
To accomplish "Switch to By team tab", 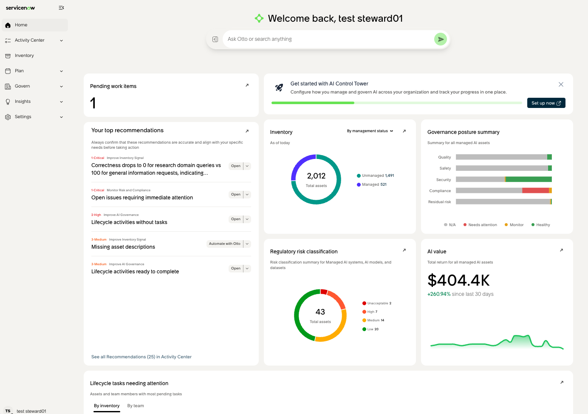I will (136, 406).
